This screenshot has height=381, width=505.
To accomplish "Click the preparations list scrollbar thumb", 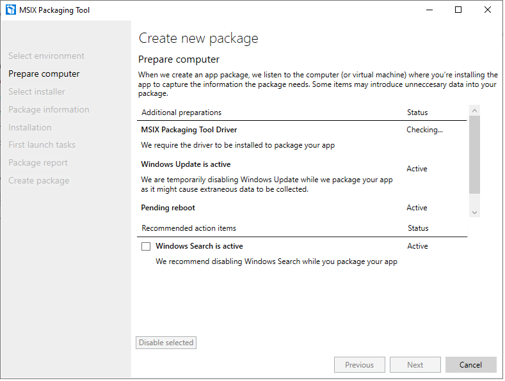I will (x=474, y=155).
